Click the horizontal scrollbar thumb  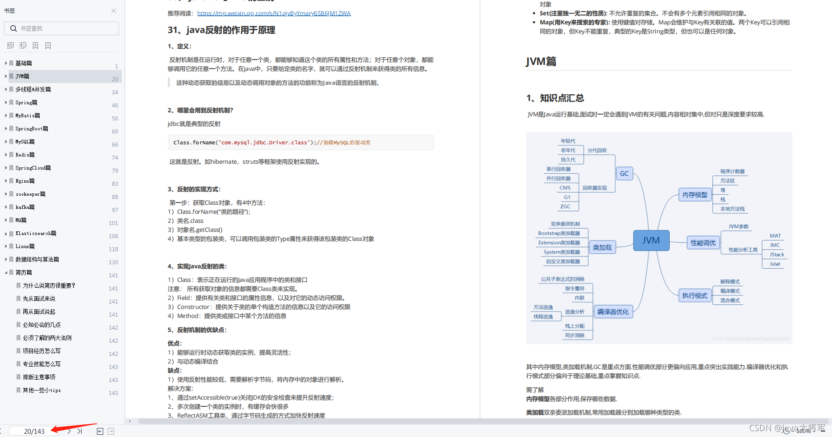pyautogui.click(x=483, y=421)
